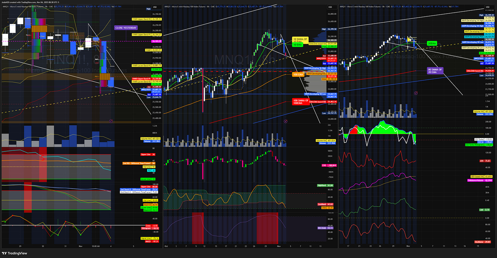Click the lightning event marker on the middle chart

[x=285, y=121]
